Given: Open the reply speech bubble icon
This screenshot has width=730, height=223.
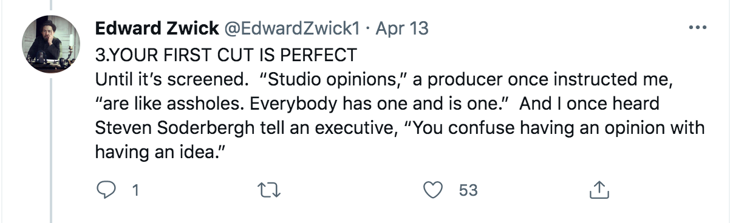Looking at the screenshot, I should [x=106, y=190].
